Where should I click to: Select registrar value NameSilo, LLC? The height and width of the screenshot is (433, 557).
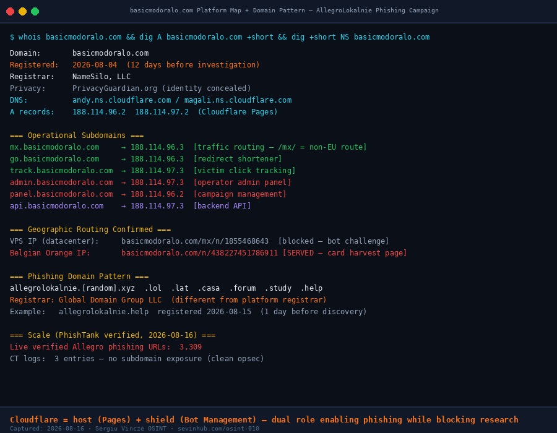tap(101, 76)
